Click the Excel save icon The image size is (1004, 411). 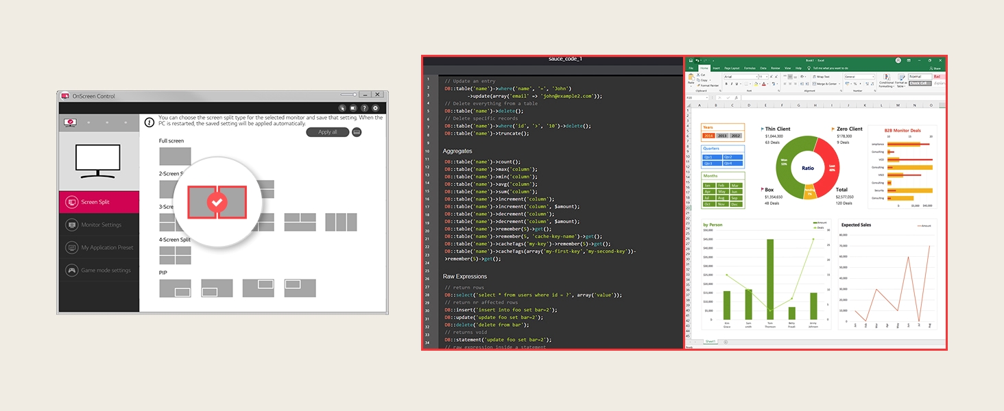[691, 60]
